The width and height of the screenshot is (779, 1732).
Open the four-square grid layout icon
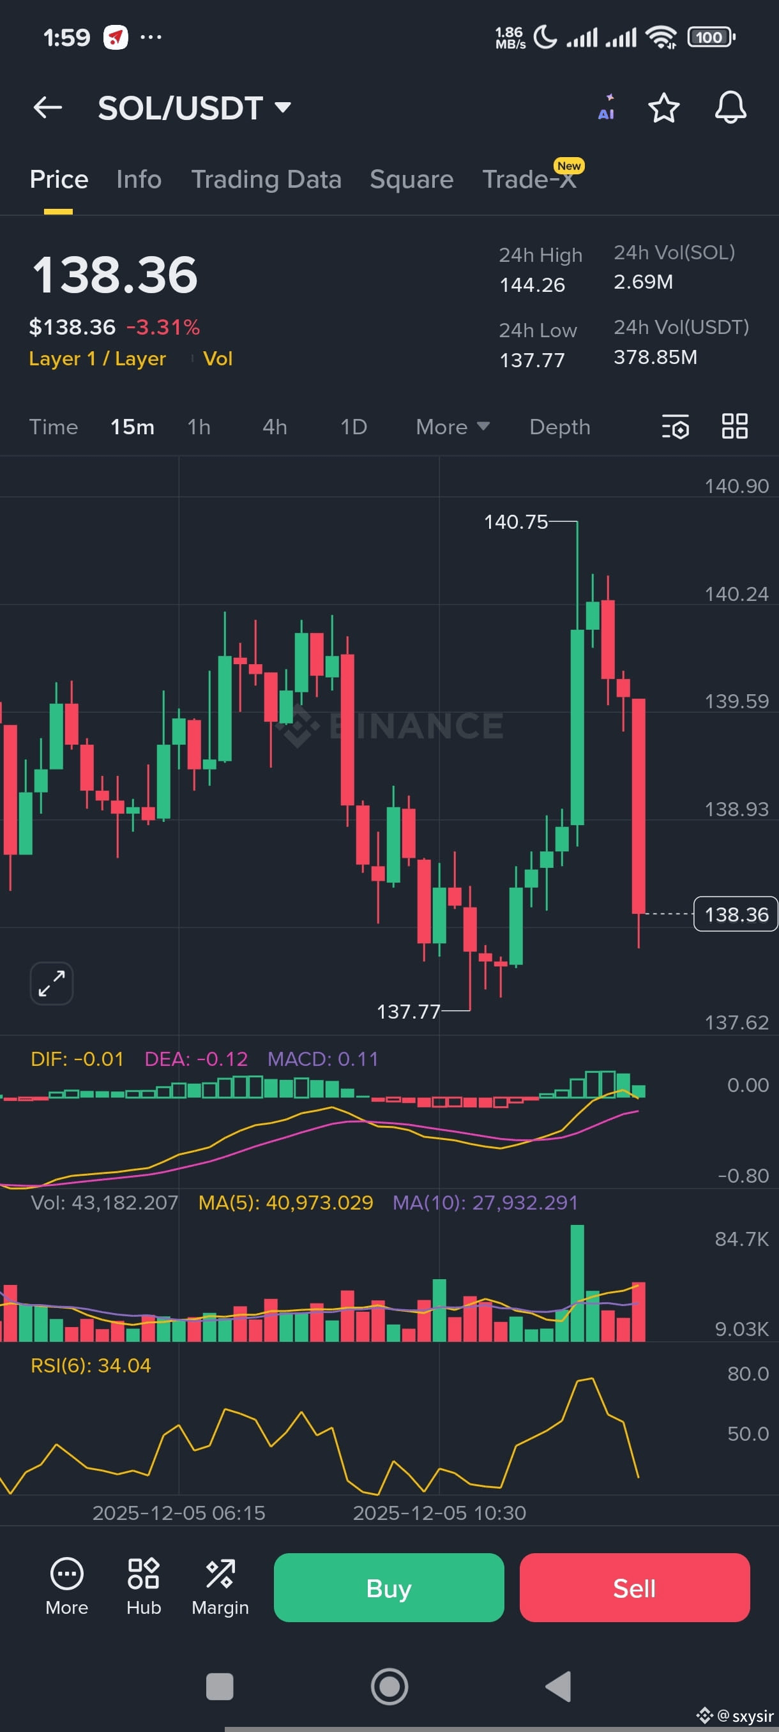click(x=735, y=426)
